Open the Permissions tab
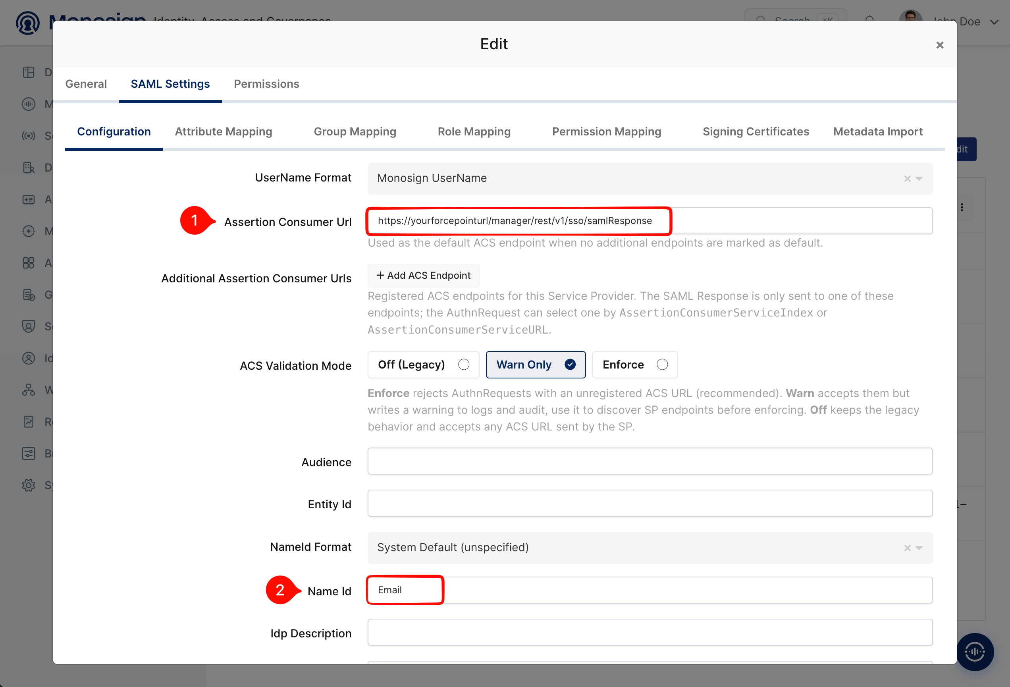This screenshot has width=1010, height=687. (x=266, y=84)
